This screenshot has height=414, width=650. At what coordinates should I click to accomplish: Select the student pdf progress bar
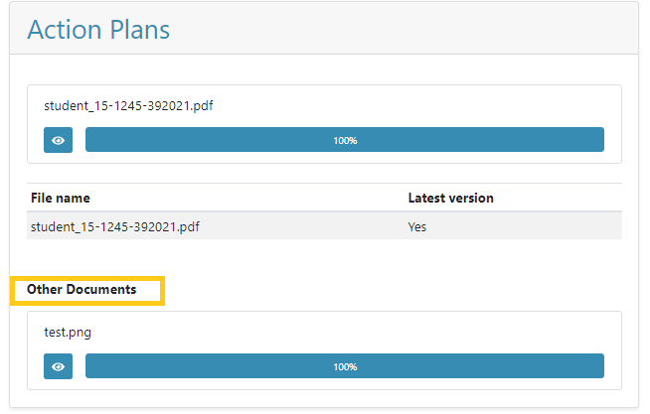point(345,140)
